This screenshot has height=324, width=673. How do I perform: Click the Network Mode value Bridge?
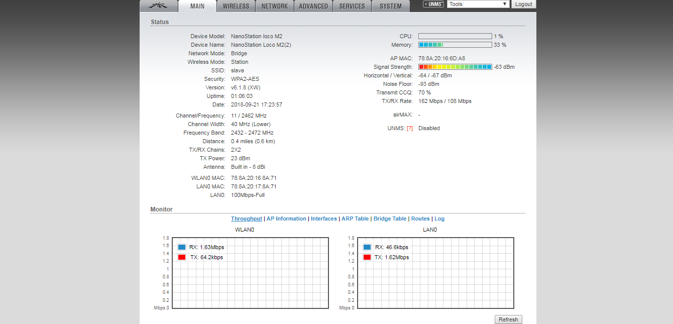pos(239,53)
